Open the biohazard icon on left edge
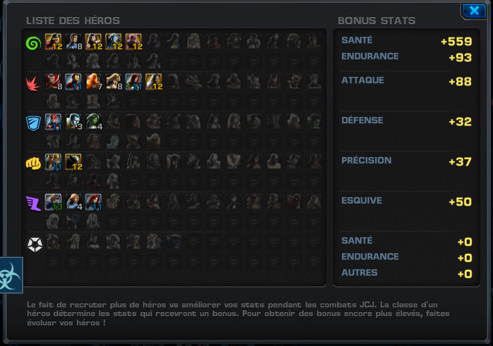This screenshot has height=346, width=493. coord(10,275)
